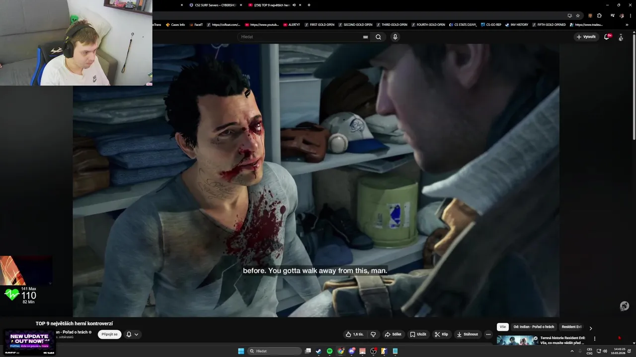Click the floating round icon at video corner
The height and width of the screenshot is (357, 636).
click(x=625, y=306)
